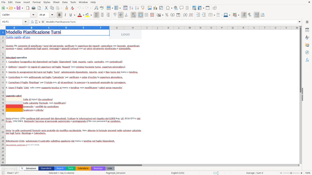Click the Export as PDF icon
Screen dimensions: 312x175
[28, 8]
